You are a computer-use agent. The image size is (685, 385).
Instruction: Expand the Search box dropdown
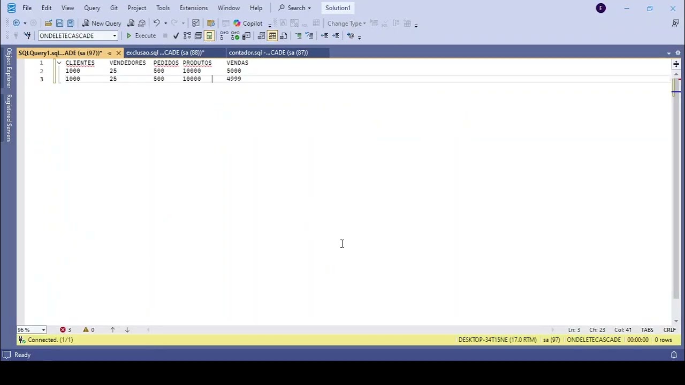coord(309,8)
